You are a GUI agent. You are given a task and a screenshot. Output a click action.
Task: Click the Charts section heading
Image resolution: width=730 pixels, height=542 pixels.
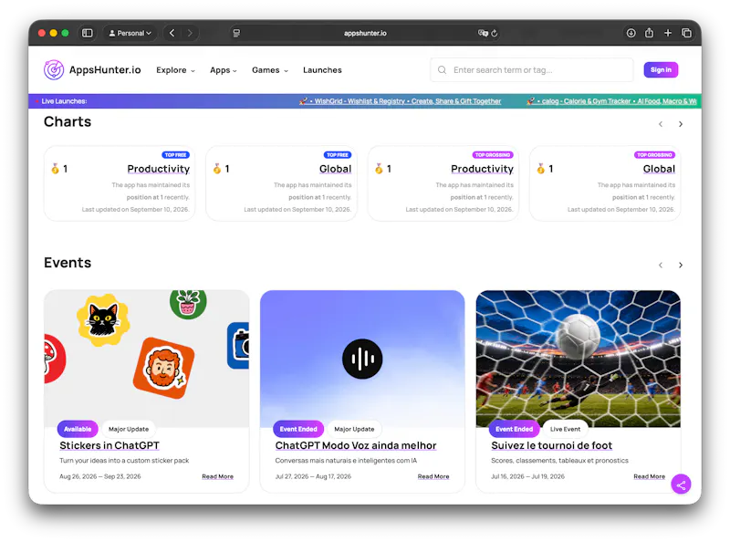pyautogui.click(x=68, y=121)
